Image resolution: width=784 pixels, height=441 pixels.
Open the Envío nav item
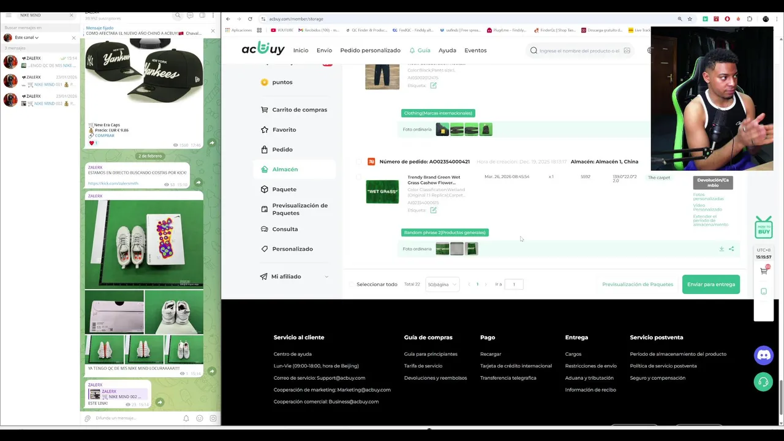tap(324, 50)
